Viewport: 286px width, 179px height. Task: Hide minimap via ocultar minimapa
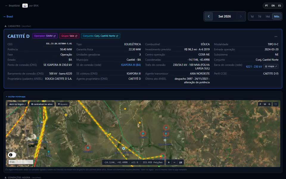[x=16, y=97]
